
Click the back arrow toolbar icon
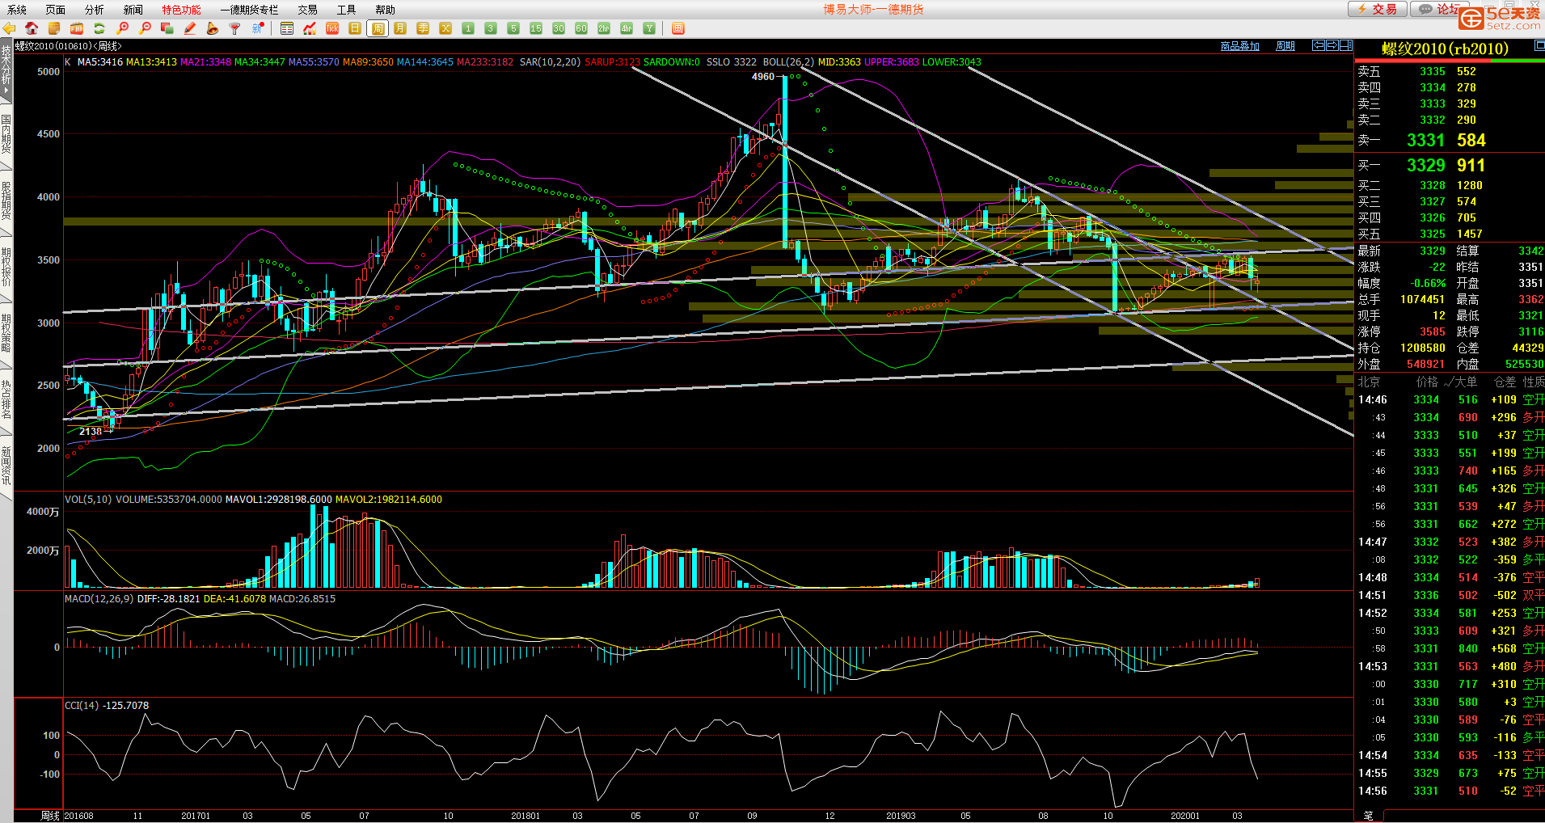point(10,28)
